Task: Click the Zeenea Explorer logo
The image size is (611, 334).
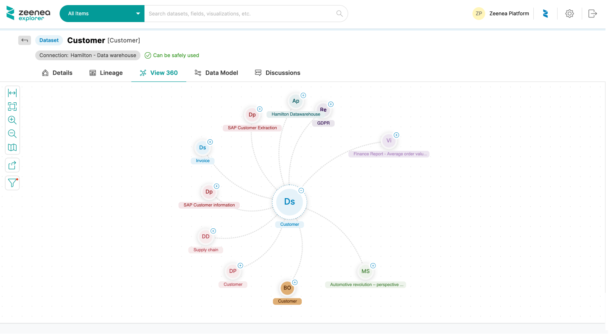Action: (x=27, y=13)
